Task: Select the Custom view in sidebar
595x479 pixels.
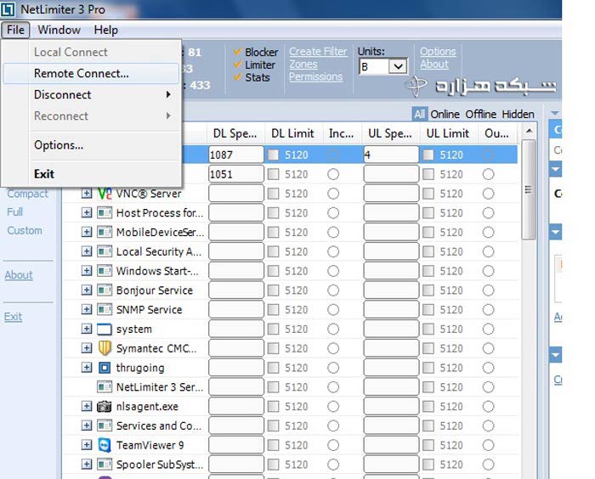Action: point(25,230)
